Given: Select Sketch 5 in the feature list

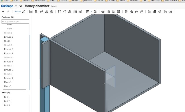Looking at the screenshot, I should [x=8, y=74].
